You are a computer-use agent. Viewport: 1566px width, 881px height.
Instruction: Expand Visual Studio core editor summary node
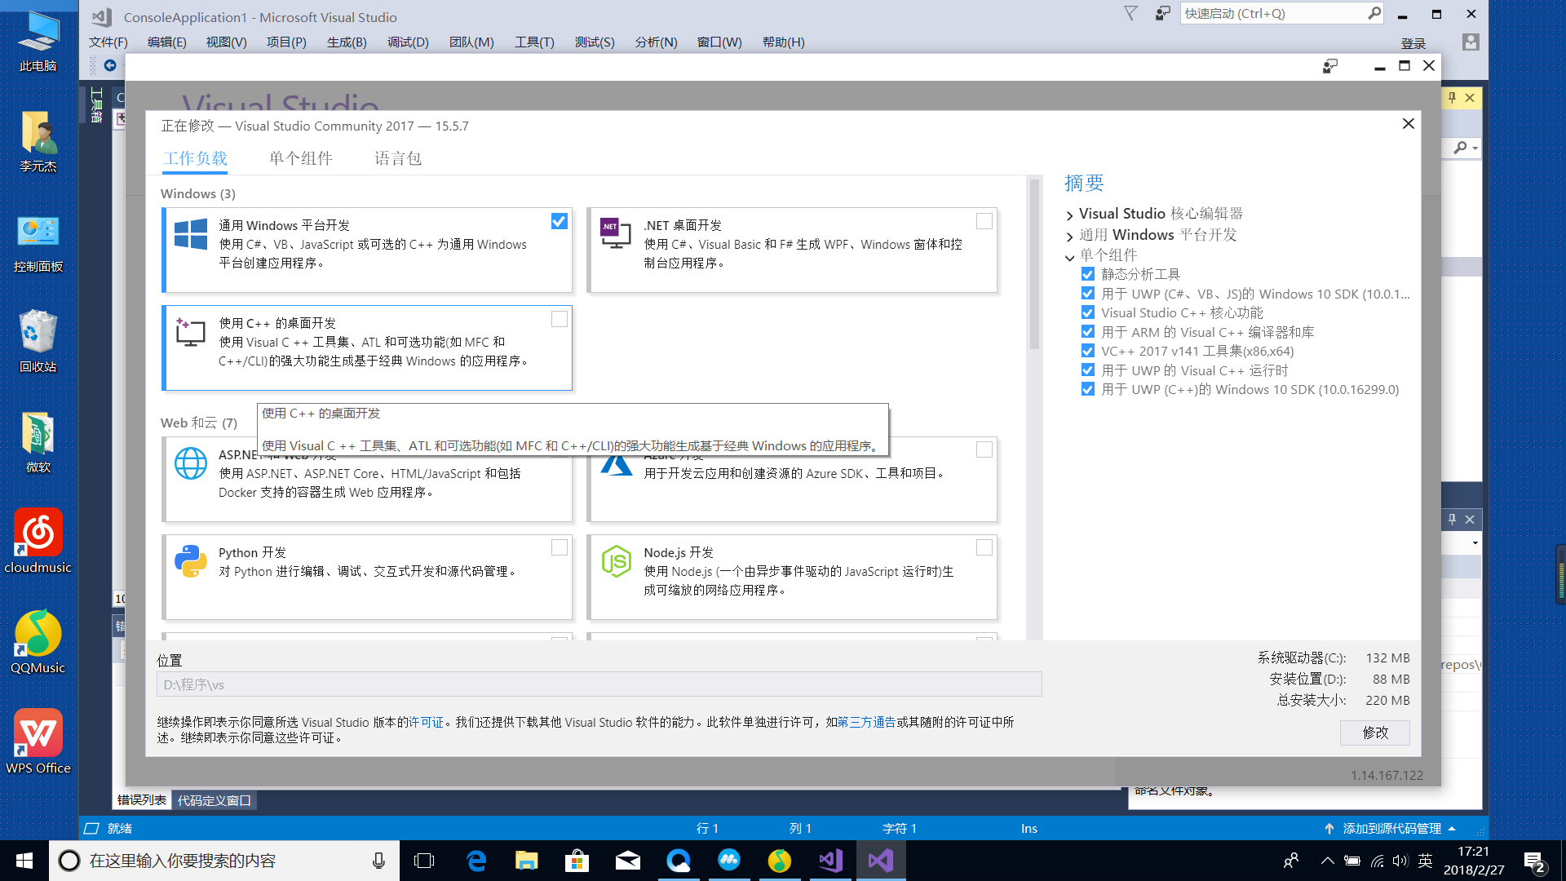1069,215
